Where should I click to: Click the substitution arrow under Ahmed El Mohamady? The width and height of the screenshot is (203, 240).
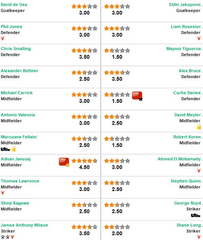[x=199, y=171]
